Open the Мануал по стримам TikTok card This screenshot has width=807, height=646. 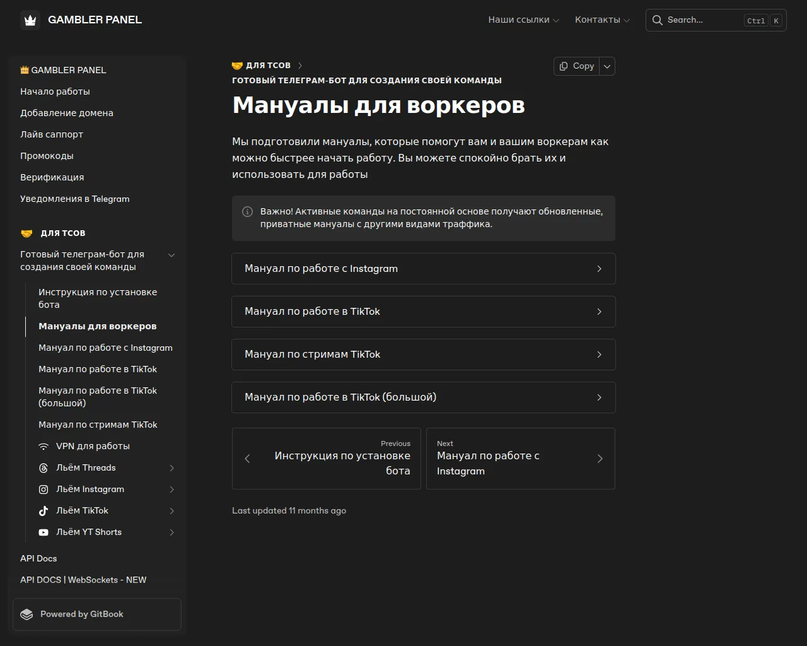pos(423,355)
